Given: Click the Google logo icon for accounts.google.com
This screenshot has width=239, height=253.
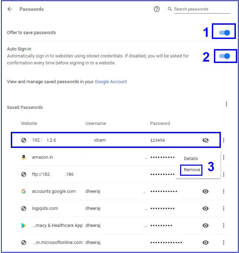Looking at the screenshot, I should 24,191.
